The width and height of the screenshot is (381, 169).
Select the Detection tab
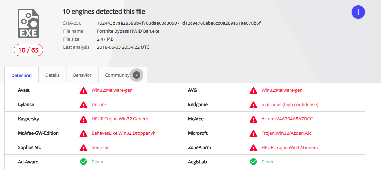tap(21, 75)
